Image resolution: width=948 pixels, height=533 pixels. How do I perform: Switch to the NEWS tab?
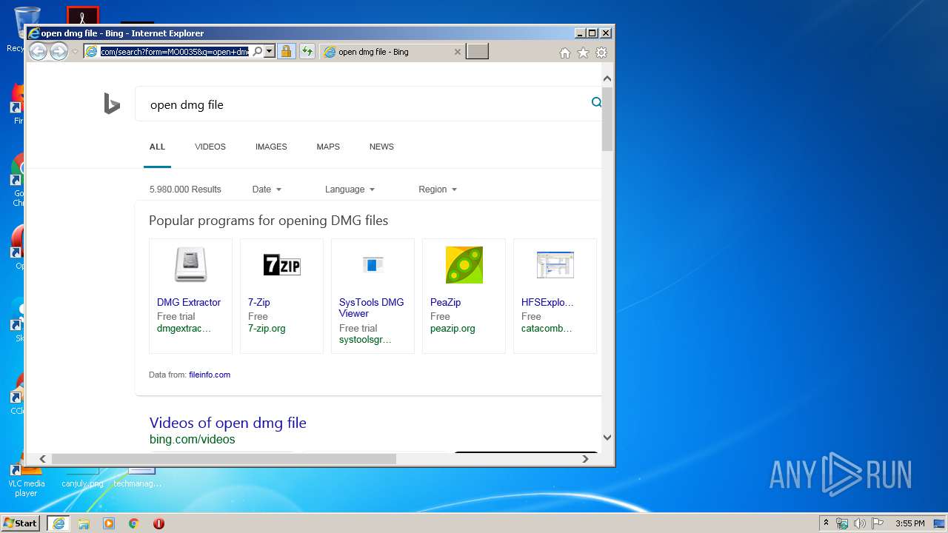click(x=381, y=147)
